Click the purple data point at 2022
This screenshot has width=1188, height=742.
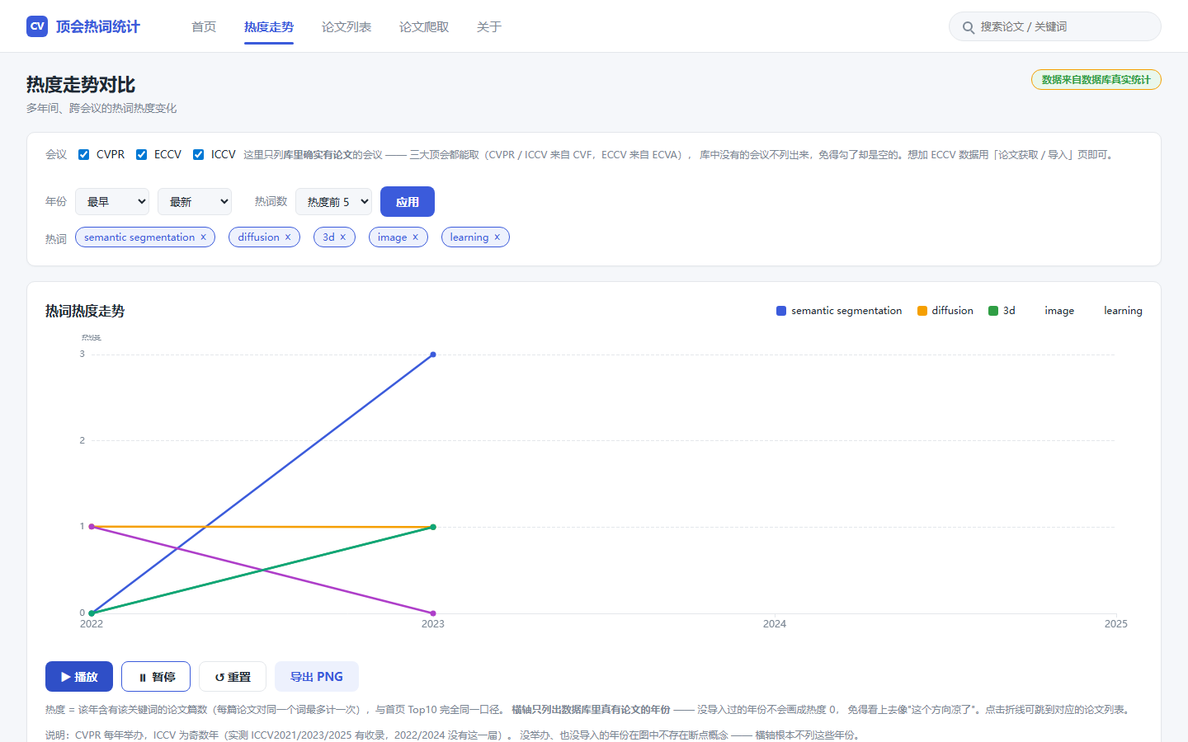[92, 527]
